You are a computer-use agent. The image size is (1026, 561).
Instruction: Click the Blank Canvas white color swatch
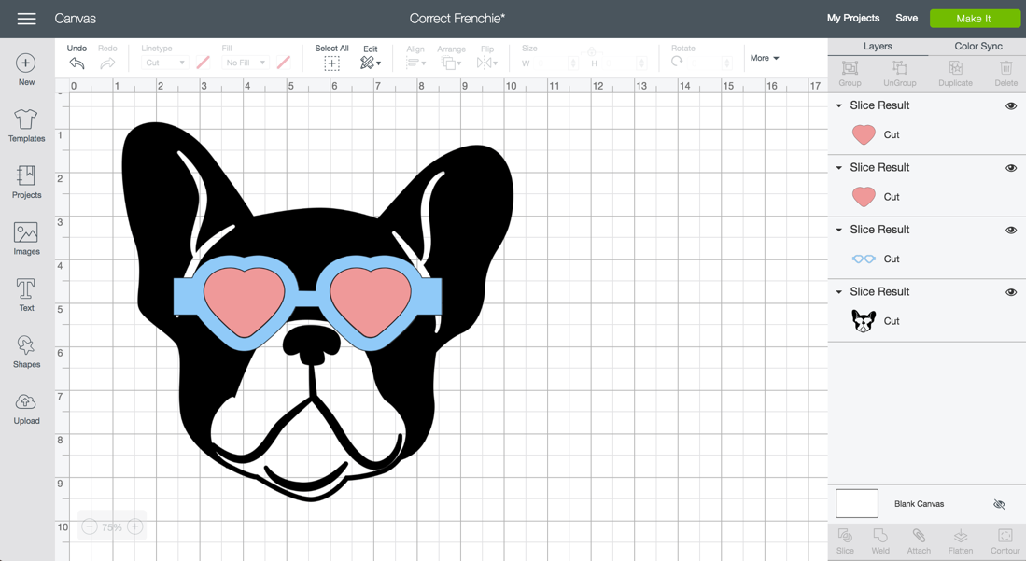point(856,504)
